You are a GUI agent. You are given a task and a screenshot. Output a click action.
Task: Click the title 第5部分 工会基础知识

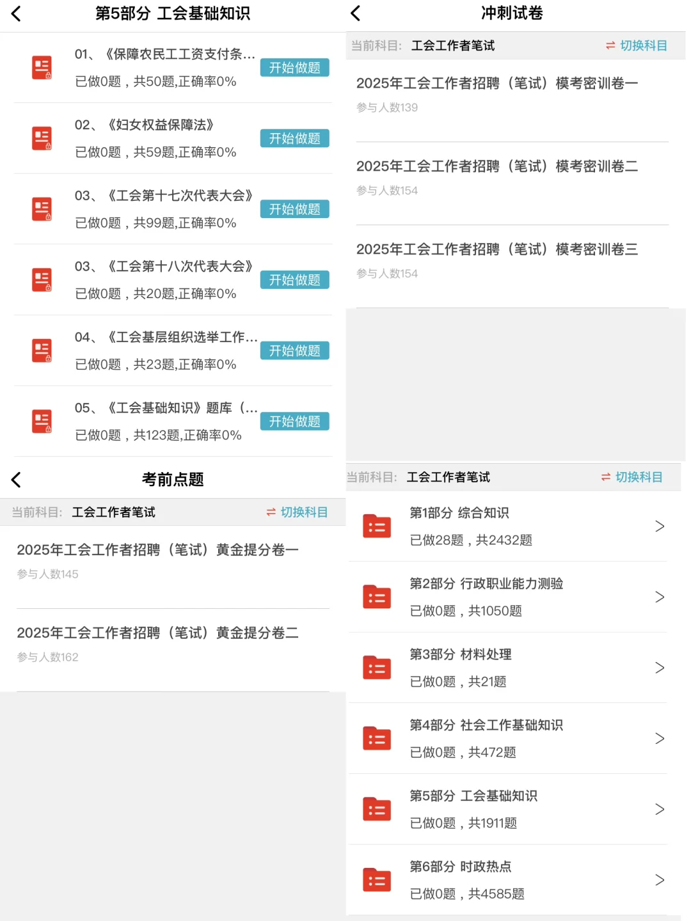(x=173, y=13)
